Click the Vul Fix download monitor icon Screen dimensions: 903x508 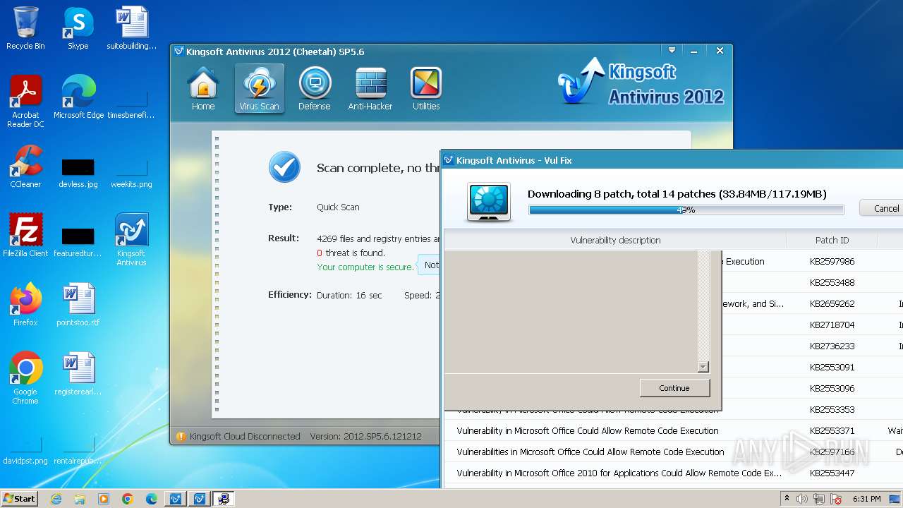pos(489,201)
